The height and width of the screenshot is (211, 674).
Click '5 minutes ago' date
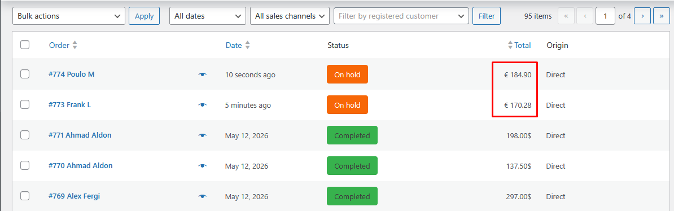[x=248, y=105]
